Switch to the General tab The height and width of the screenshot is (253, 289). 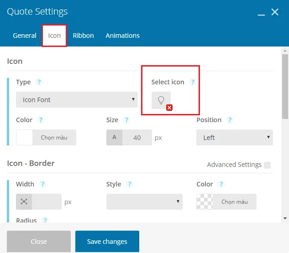pos(25,36)
